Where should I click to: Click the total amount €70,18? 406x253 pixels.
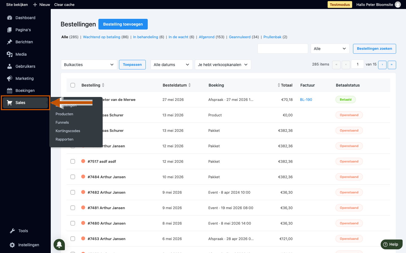pos(287,100)
